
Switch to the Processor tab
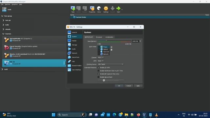99,37
